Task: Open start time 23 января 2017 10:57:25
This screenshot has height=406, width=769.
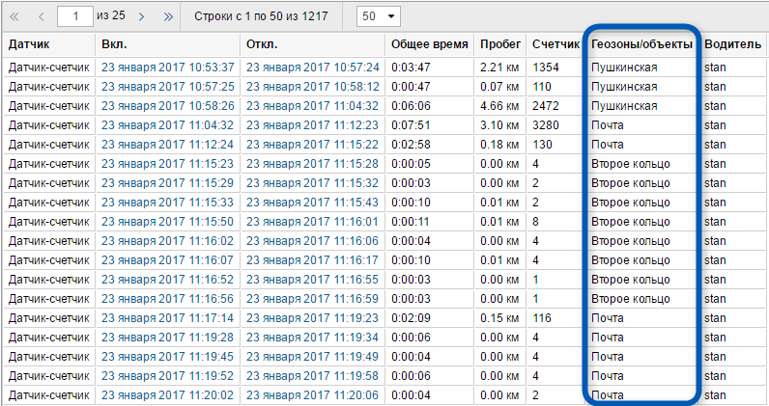Action: click(x=168, y=87)
